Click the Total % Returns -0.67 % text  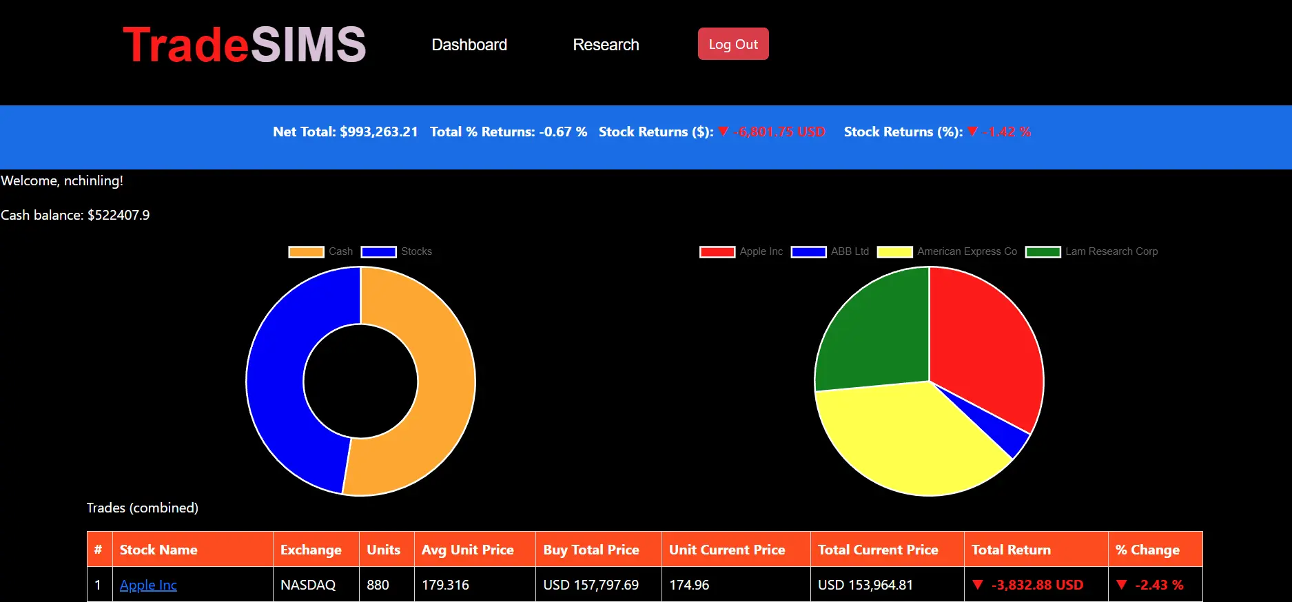pyautogui.click(x=509, y=132)
